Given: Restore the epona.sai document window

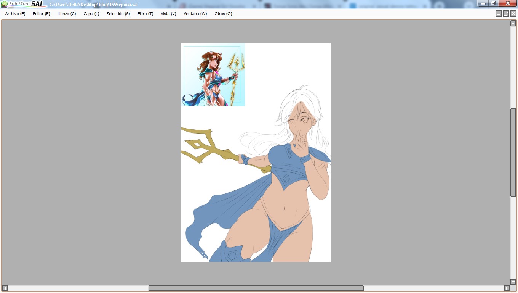Looking at the screenshot, I should (506, 14).
